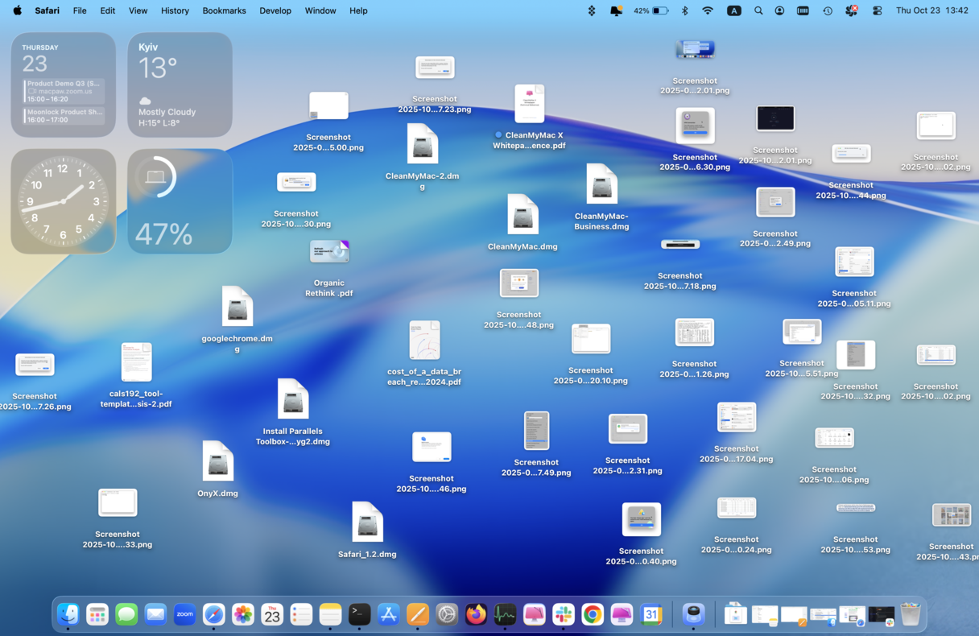Viewport: 979px width, 636px height.
Task: Open System Settings from the Dock
Action: pyautogui.click(x=447, y=614)
